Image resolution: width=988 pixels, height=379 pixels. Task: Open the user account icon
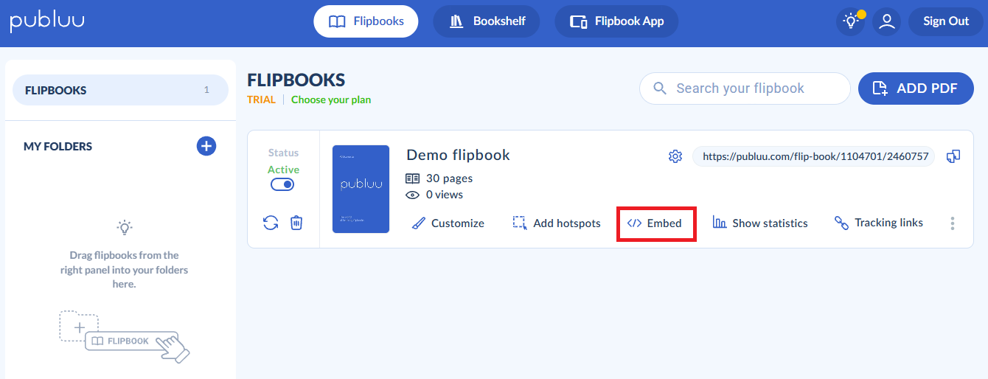tap(887, 21)
